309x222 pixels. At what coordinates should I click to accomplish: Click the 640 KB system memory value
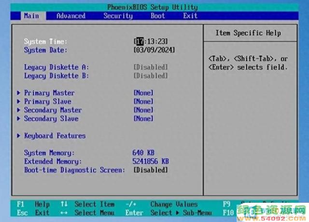(x=143, y=153)
